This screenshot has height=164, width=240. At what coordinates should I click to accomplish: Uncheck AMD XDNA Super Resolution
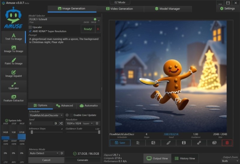click(30, 31)
